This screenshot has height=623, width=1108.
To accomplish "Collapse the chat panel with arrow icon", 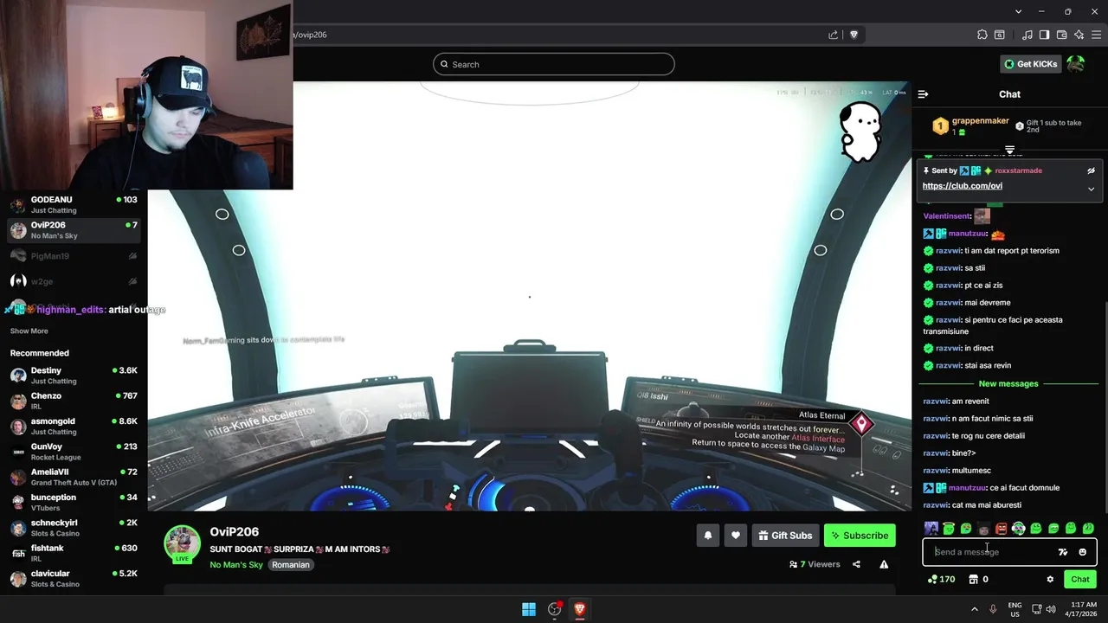I will (x=923, y=93).
